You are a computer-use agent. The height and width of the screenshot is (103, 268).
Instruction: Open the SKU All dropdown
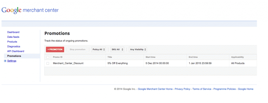point(117,50)
